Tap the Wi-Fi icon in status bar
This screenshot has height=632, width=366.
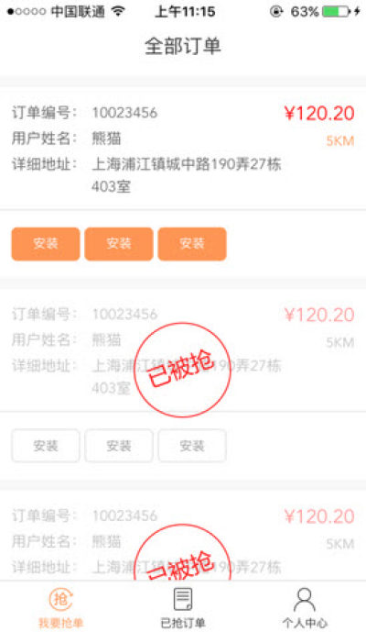coord(118,11)
